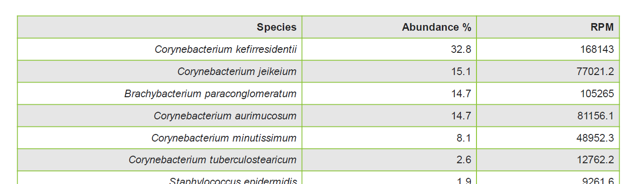Select Brachybacterium paraconglomeratum species cell
The height and width of the screenshot is (184, 629).
click(160, 93)
